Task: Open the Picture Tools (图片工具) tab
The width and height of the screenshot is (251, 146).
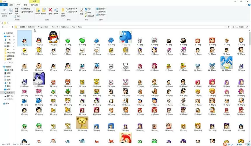Action: (34, 5)
